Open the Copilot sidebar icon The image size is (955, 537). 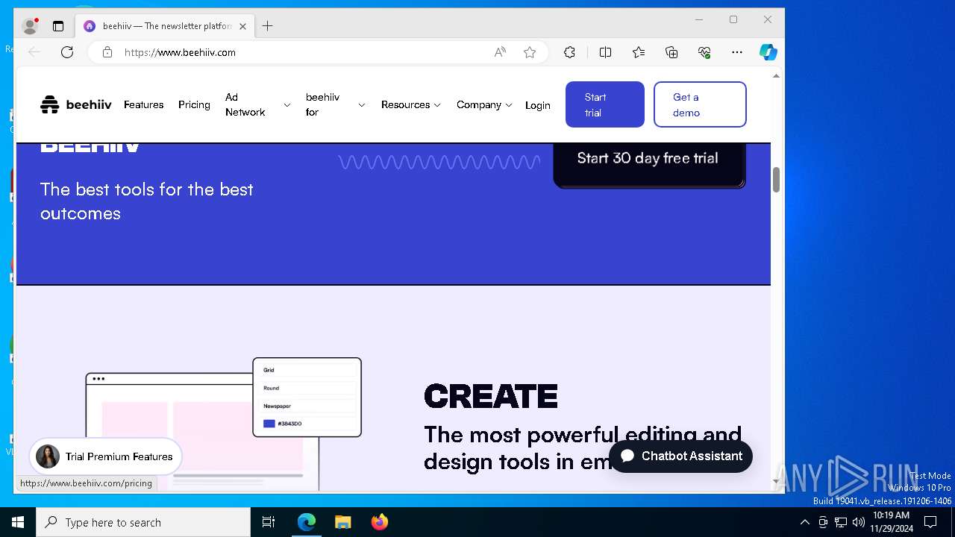tap(768, 52)
